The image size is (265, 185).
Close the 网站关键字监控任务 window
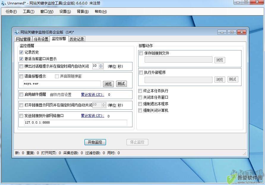[x=242, y=32]
